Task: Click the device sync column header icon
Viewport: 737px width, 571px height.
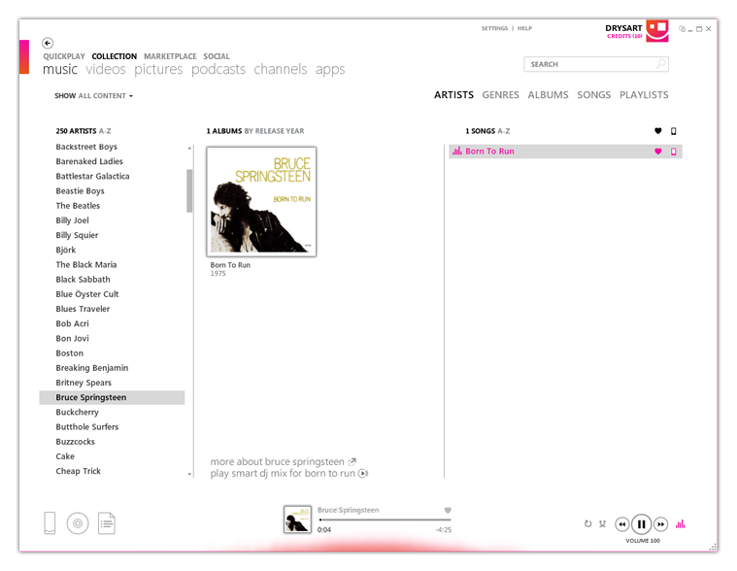Action: (674, 131)
